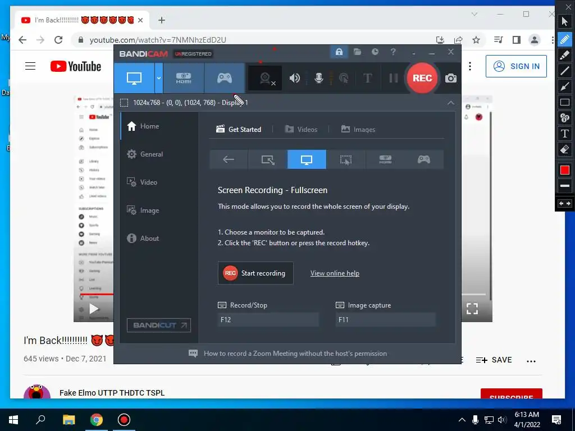Open the Bandicam output folder icon
Image resolution: width=575 pixels, height=431 pixels.
point(357,52)
